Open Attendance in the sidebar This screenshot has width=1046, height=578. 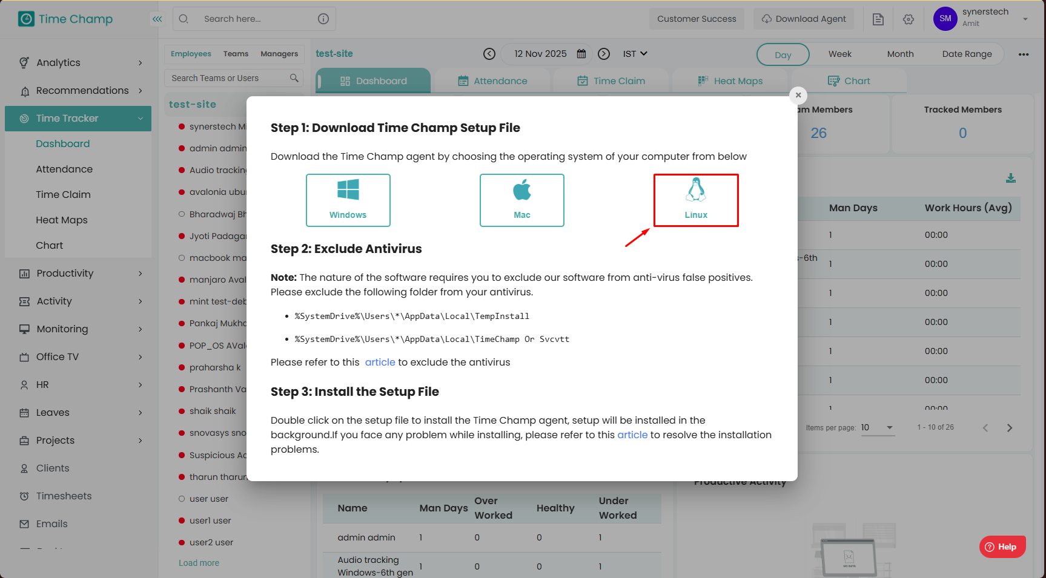(64, 169)
